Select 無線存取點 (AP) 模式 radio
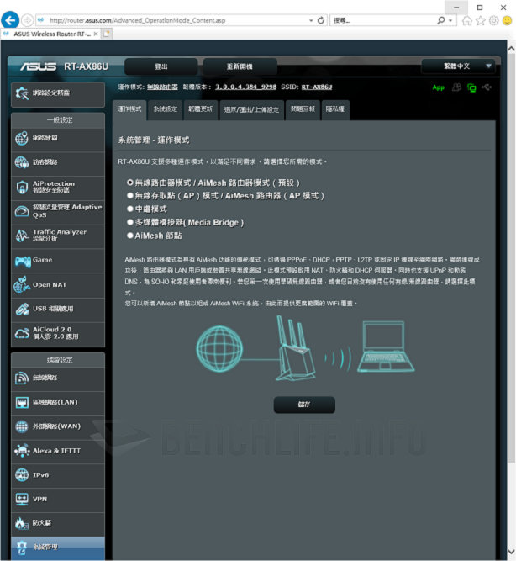 (130, 196)
